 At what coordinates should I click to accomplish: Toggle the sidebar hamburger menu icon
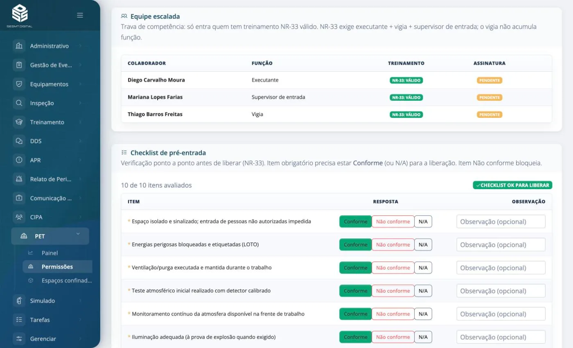[x=80, y=15]
